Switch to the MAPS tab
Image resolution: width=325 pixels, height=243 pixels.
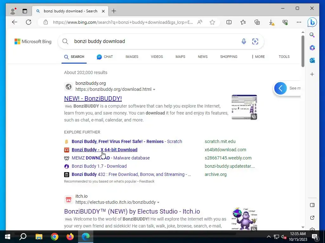tap(180, 57)
